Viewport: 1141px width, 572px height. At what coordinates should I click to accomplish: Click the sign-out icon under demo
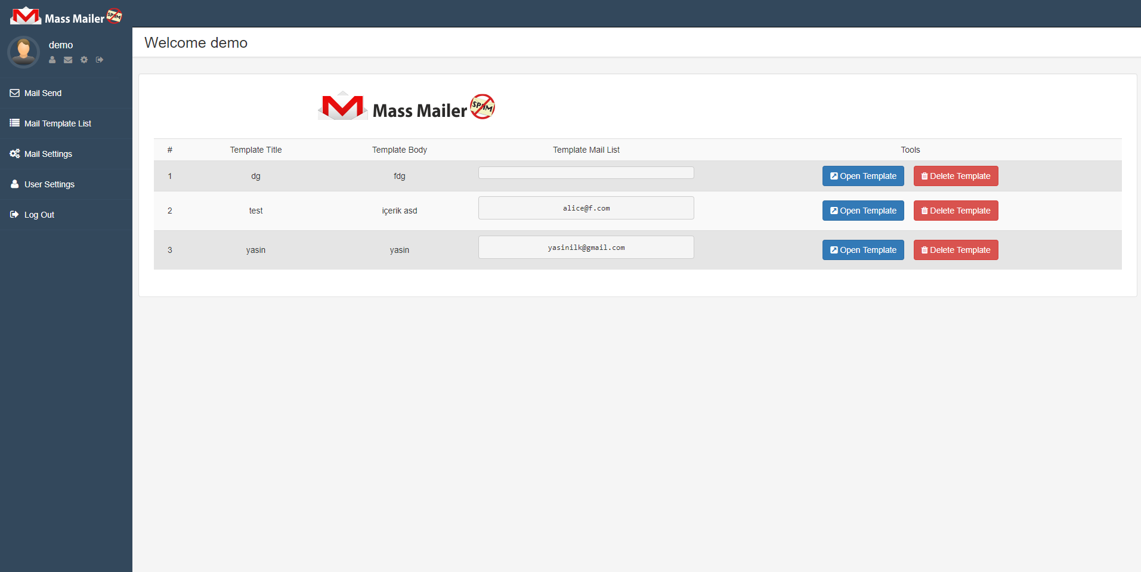100,60
